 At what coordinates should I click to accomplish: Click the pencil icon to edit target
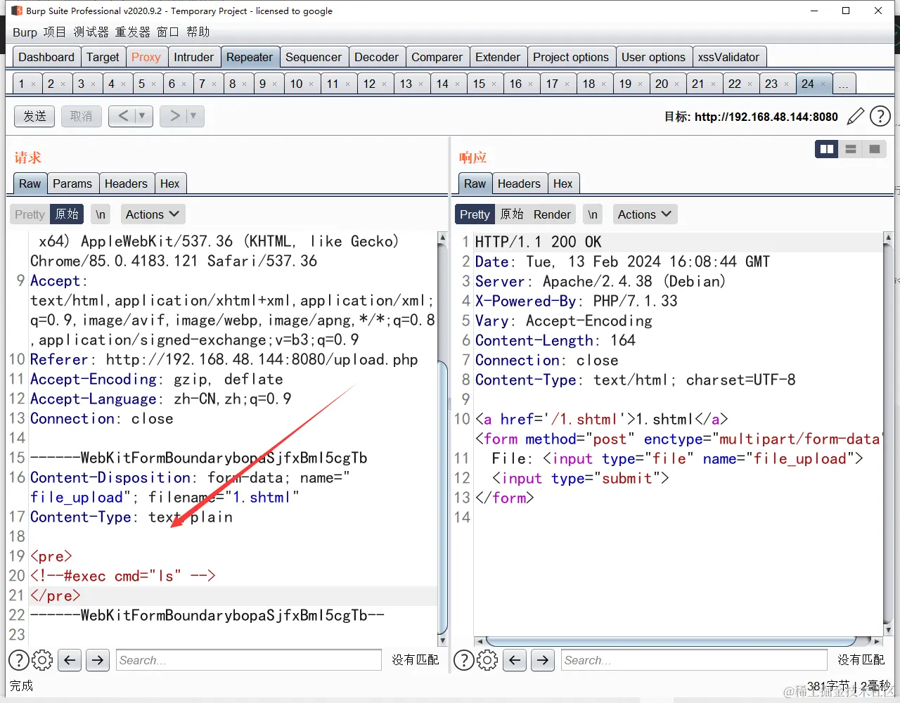[855, 116]
